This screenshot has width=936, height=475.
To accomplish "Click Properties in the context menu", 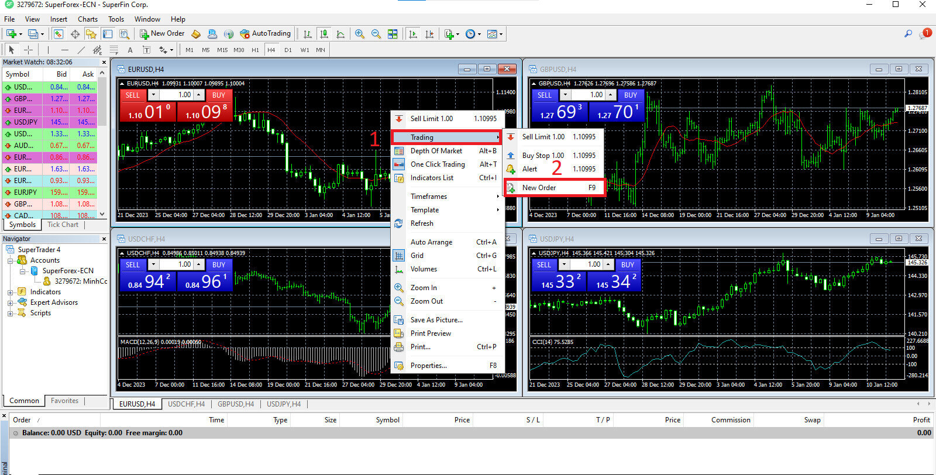I will 448,366.
